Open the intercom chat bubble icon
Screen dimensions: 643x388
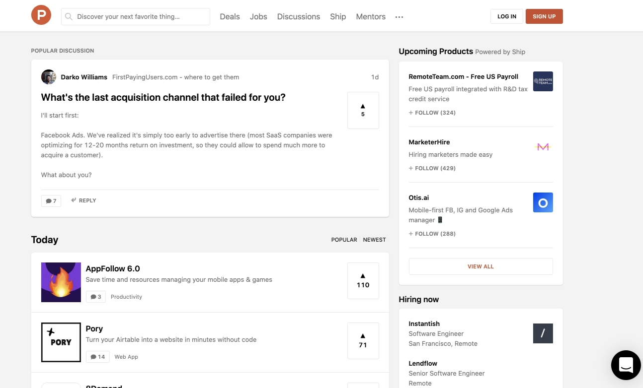click(x=626, y=365)
